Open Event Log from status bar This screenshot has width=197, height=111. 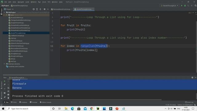[x=189, y=102]
